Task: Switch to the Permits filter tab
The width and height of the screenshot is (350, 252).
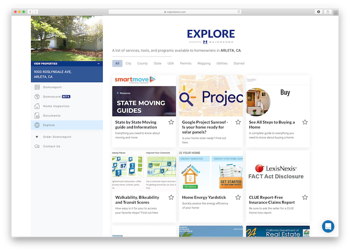Action: point(185,63)
